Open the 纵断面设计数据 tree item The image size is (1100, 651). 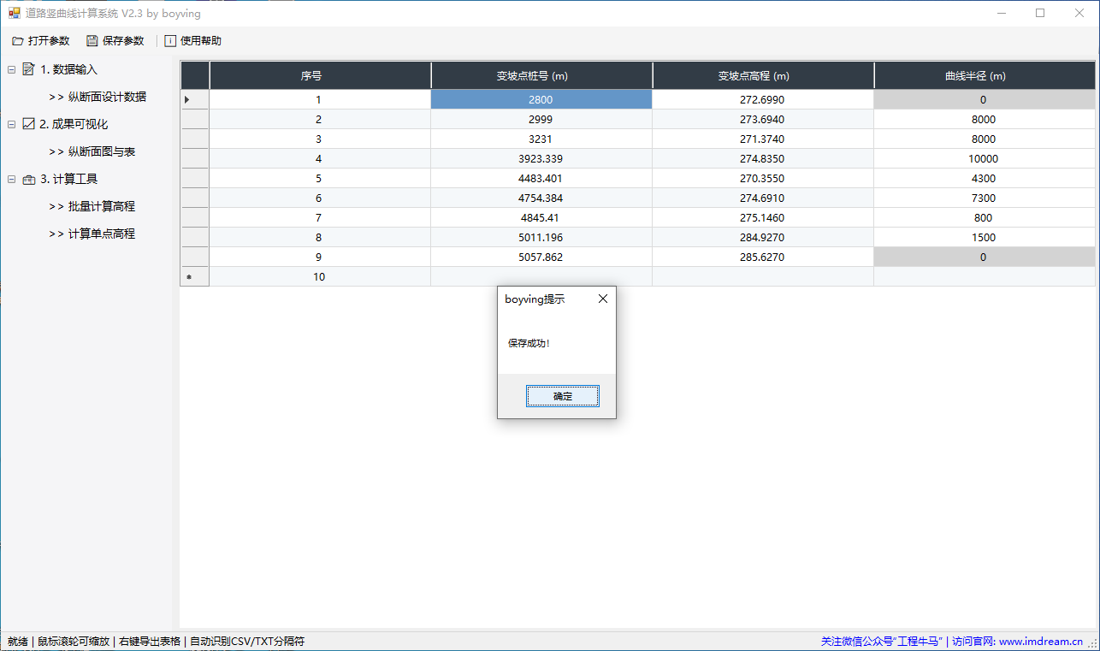(106, 97)
